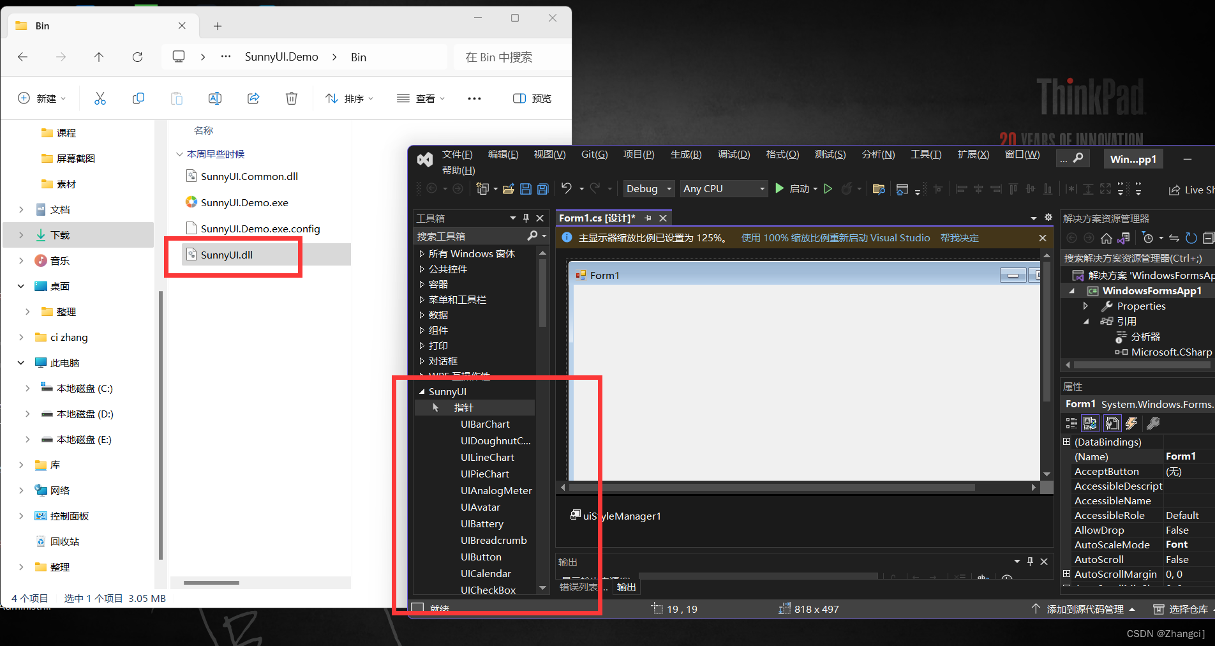Show Categorized view in Properties panel
Image resolution: width=1215 pixels, height=646 pixels.
(x=1071, y=423)
